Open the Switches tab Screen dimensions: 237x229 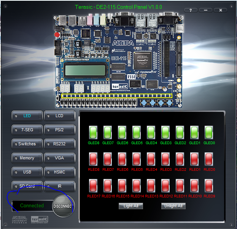click(x=27, y=144)
